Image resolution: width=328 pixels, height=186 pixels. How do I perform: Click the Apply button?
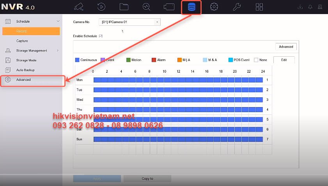(97, 179)
